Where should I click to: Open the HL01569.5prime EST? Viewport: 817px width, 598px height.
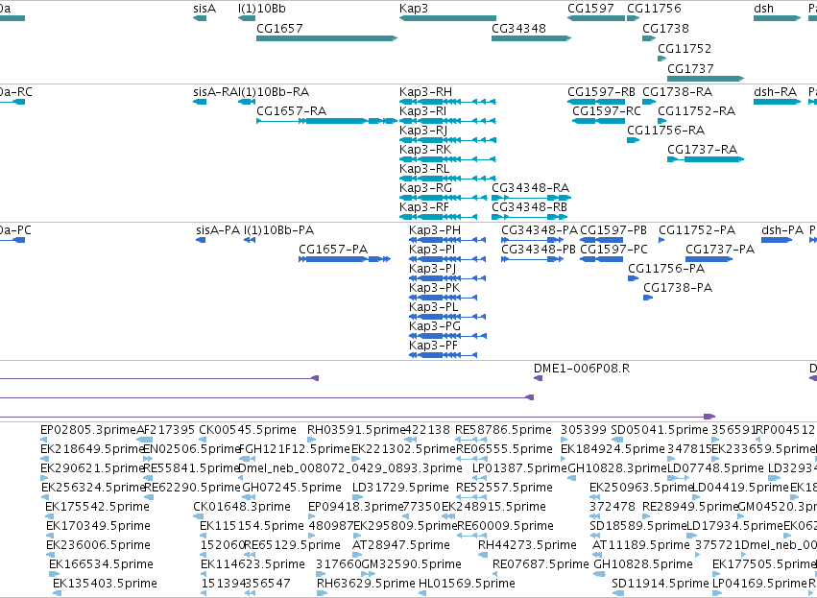point(422,593)
